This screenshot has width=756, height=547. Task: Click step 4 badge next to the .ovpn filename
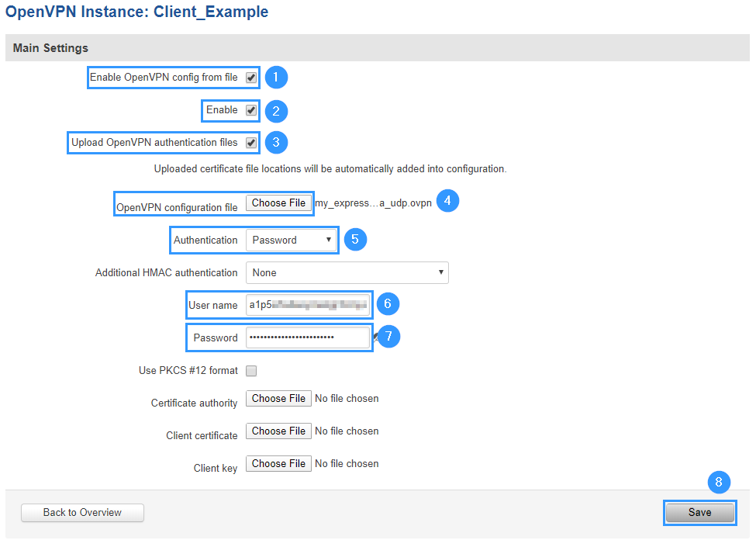(x=447, y=202)
